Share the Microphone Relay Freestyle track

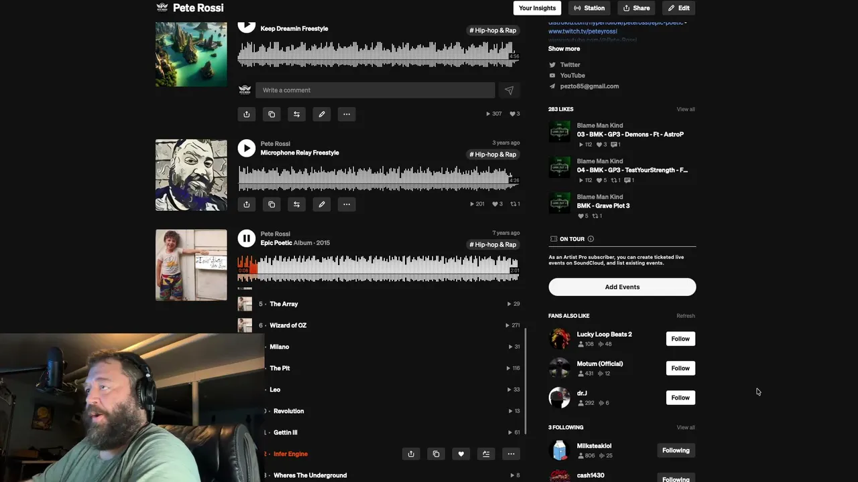247,204
